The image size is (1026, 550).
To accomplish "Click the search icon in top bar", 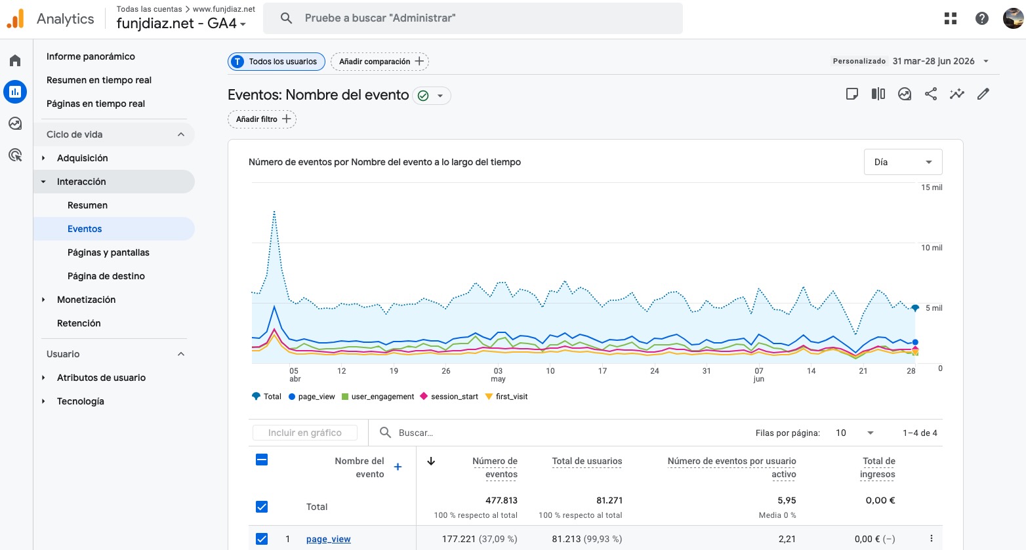I will (286, 18).
